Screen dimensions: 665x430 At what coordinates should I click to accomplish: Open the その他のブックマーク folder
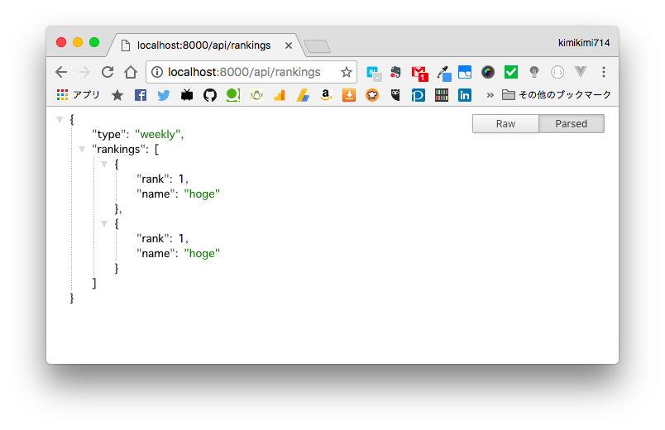pyautogui.click(x=557, y=94)
